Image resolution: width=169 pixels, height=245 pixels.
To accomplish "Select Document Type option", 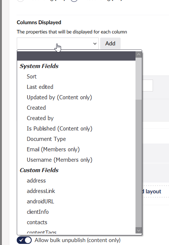I will coord(76,139).
